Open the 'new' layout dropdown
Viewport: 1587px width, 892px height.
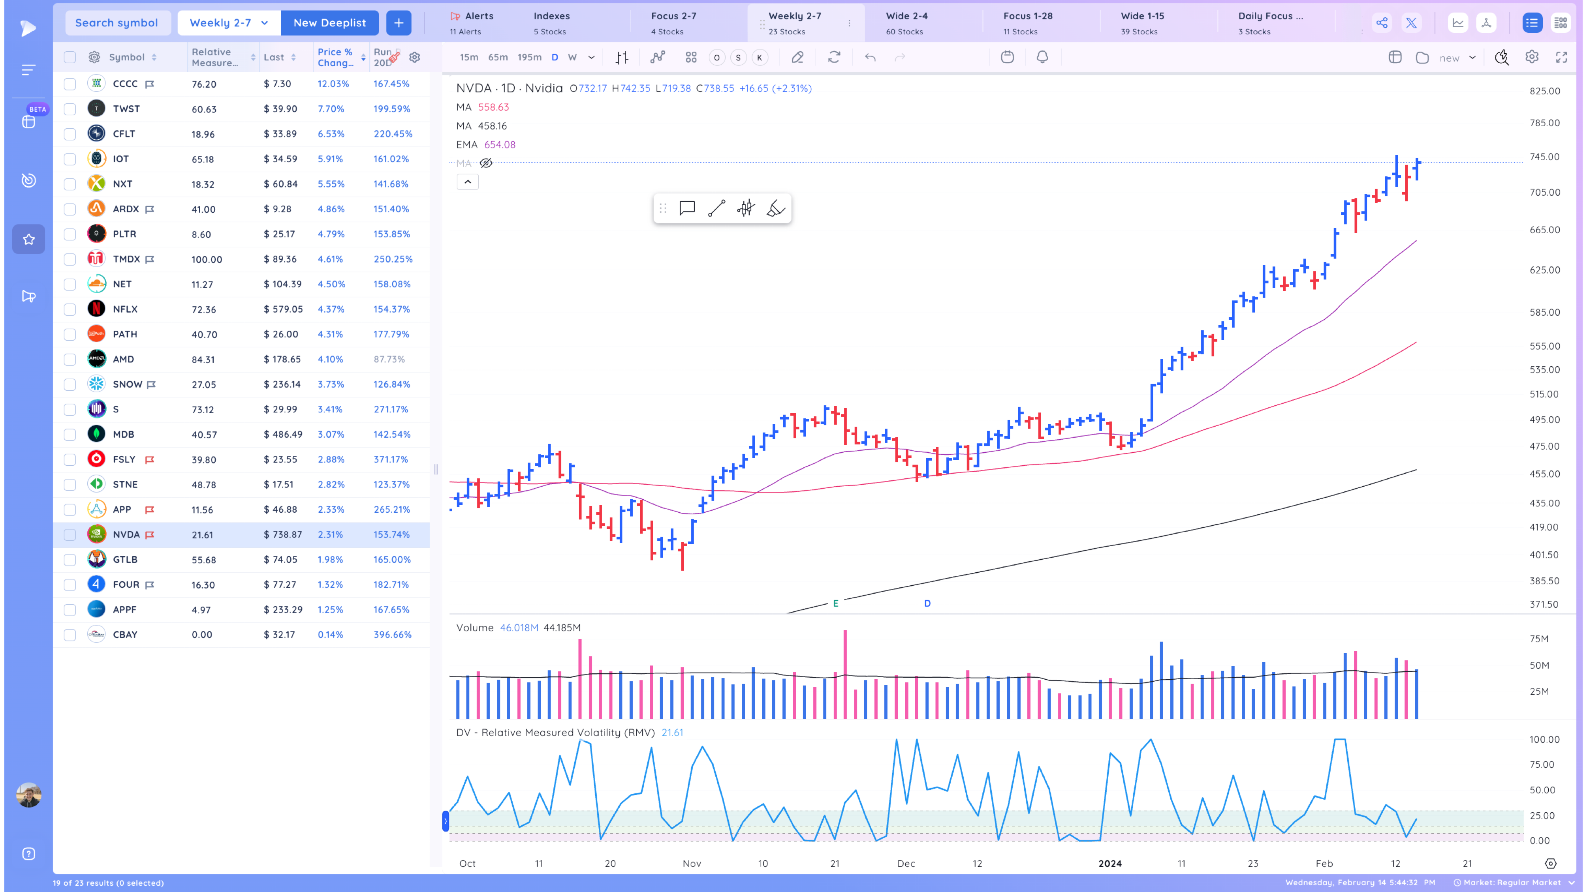click(x=1457, y=57)
